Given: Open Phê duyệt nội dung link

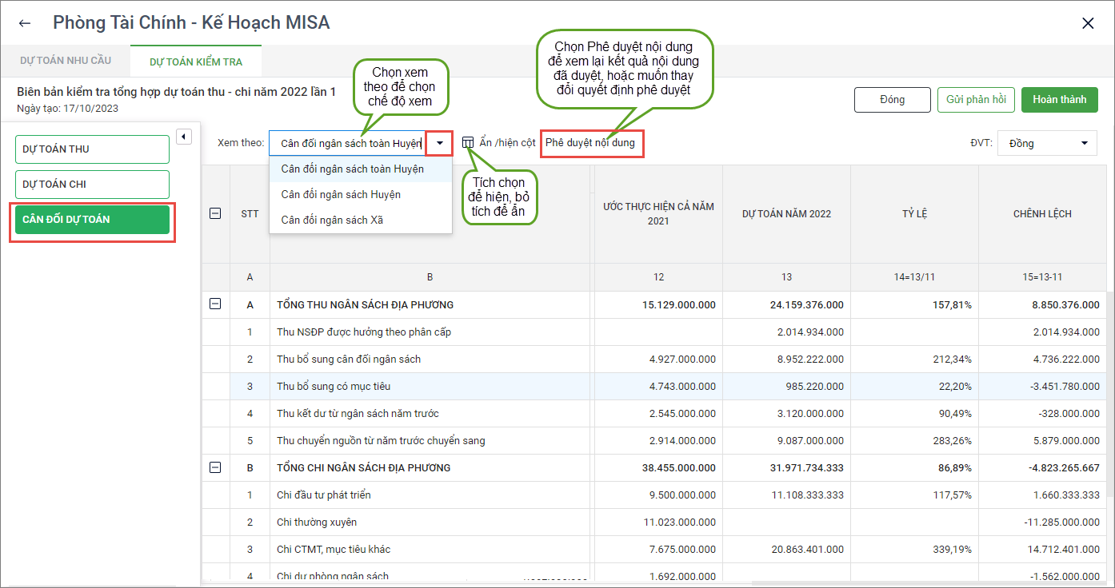Looking at the screenshot, I should click(590, 143).
